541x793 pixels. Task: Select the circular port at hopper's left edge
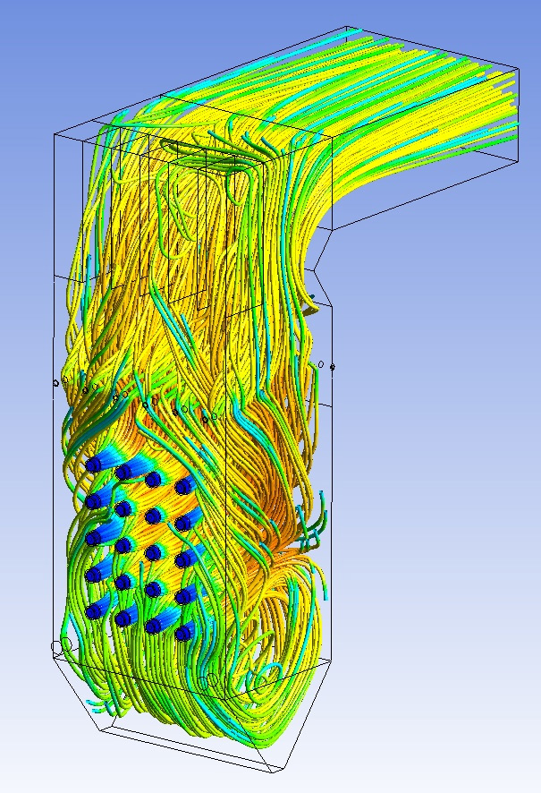[60, 646]
